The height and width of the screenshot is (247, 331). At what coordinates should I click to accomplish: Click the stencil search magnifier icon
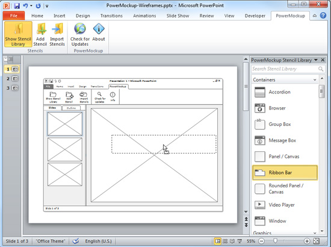[321, 69]
